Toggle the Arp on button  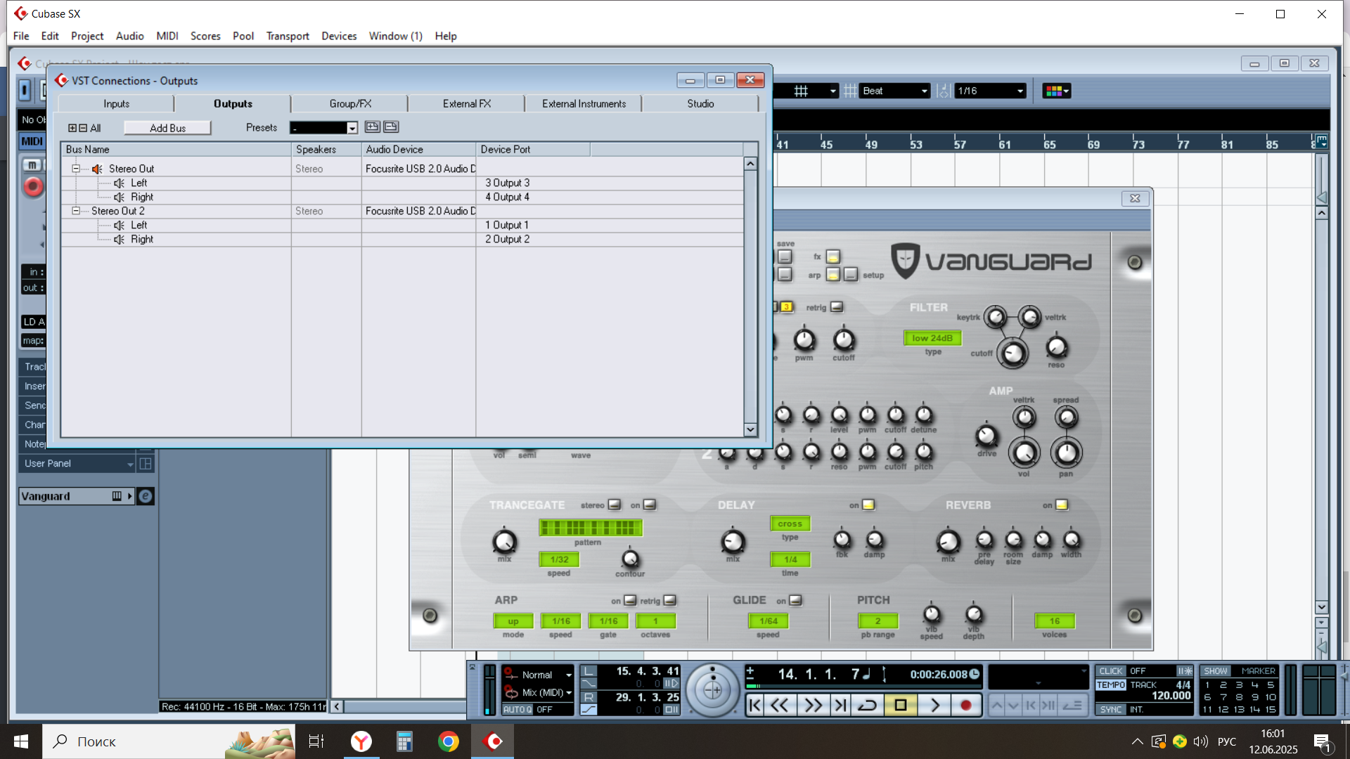point(630,600)
